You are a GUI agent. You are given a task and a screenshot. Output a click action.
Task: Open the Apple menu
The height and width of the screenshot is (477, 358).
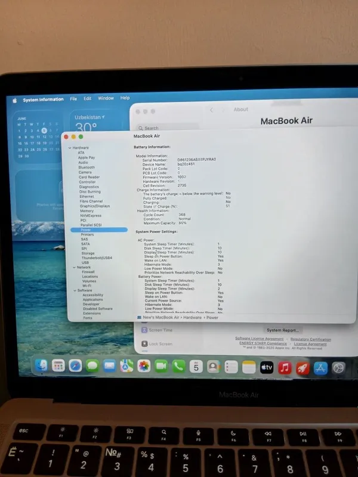pyautogui.click(x=14, y=100)
